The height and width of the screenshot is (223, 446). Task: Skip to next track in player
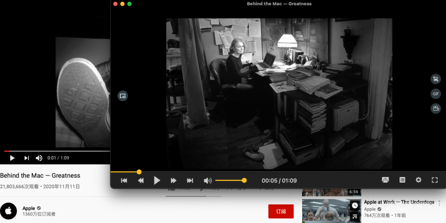click(x=190, y=181)
